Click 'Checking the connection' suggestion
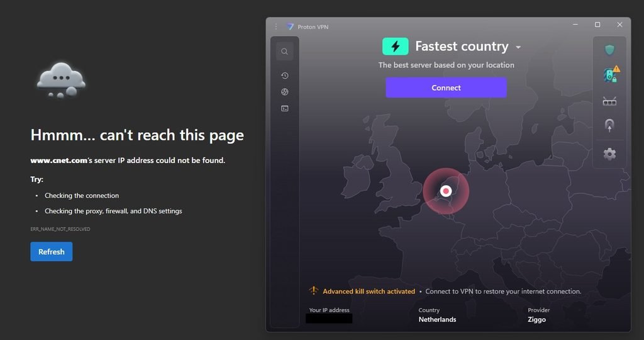This screenshot has height=340, width=644. point(82,196)
